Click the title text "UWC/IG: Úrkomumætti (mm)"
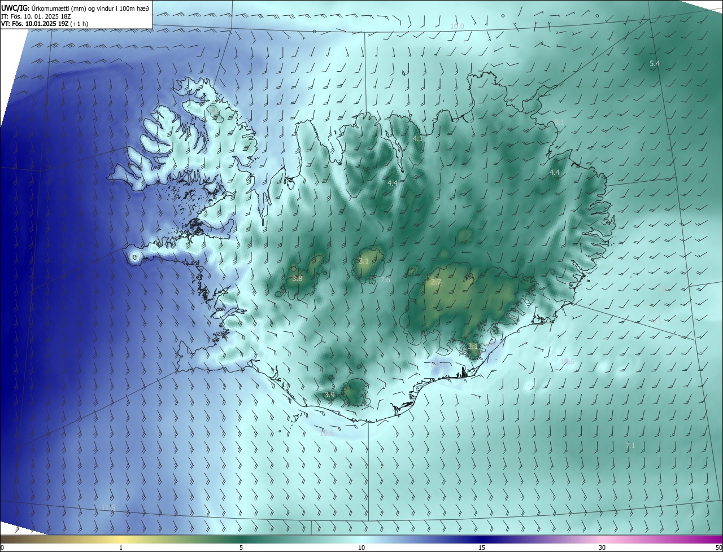The image size is (723, 552). coord(44,7)
